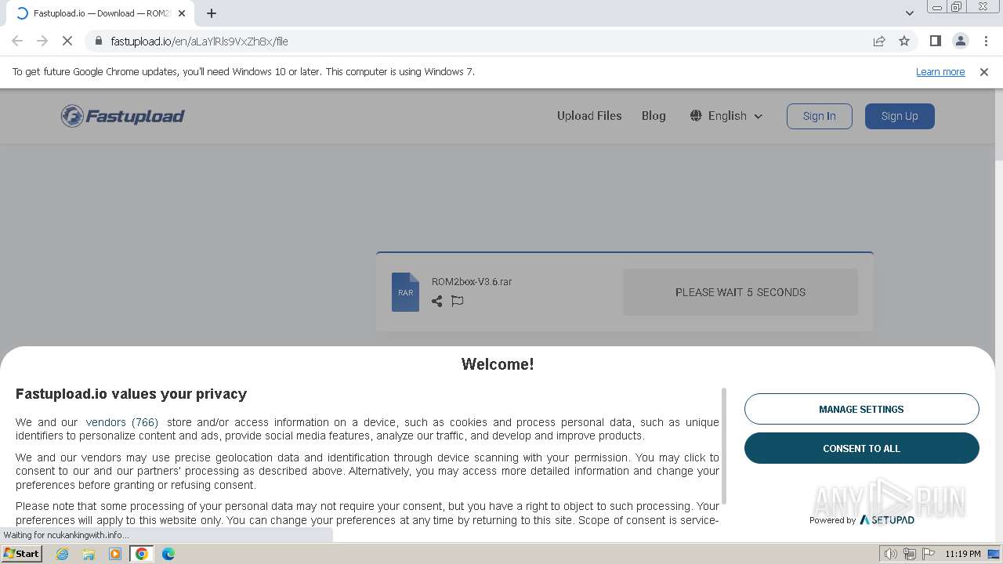Launch Microsoft Edge from taskbar

point(168,554)
